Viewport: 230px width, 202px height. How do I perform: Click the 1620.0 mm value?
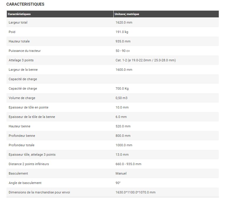tap(124, 22)
